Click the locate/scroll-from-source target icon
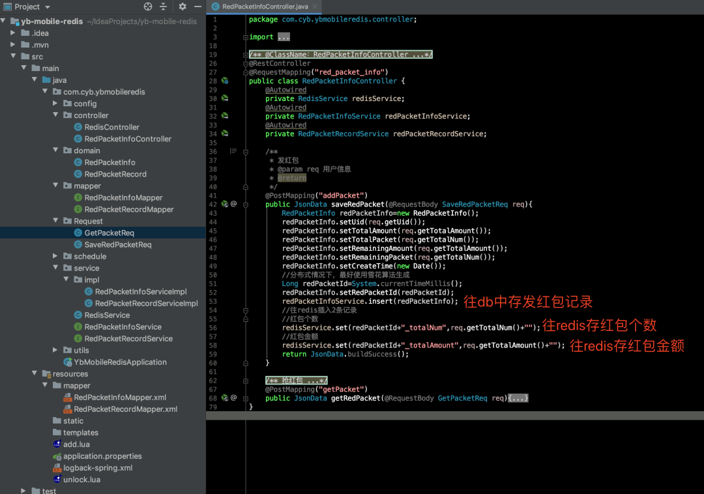 (148, 7)
